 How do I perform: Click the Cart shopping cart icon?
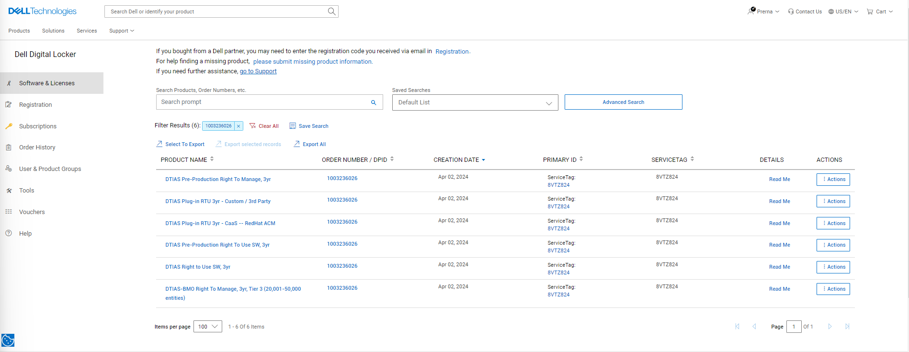click(x=870, y=11)
